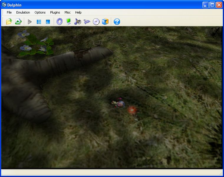The image size is (224, 177).
Task: Minimize the Dolphin window
Action: tap(205, 5)
